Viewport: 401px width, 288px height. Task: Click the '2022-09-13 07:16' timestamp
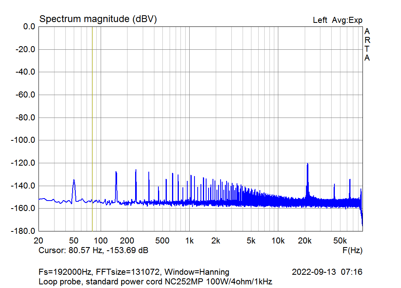click(x=327, y=272)
